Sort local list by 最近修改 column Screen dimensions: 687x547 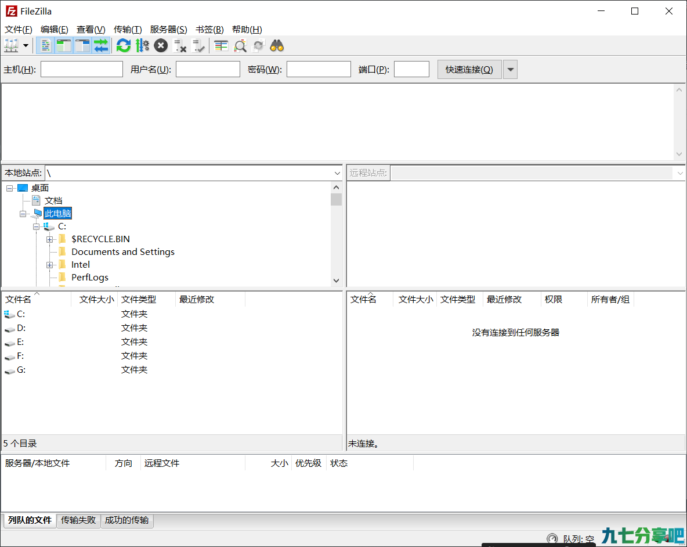coord(210,299)
